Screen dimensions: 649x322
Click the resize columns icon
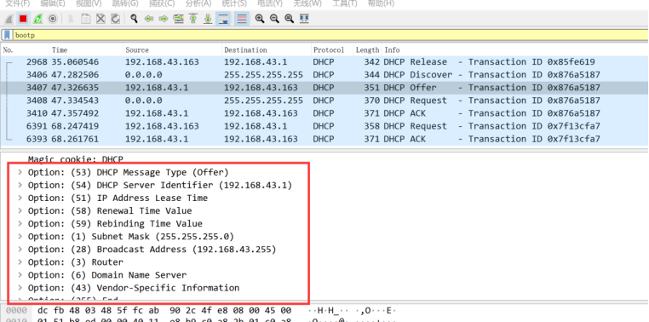click(x=304, y=19)
